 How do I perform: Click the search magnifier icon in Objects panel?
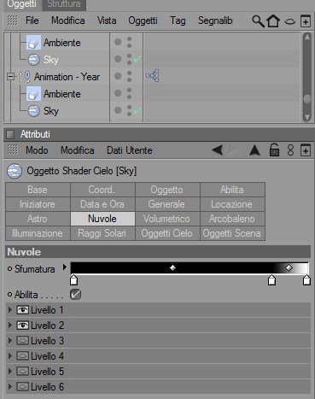coord(258,21)
